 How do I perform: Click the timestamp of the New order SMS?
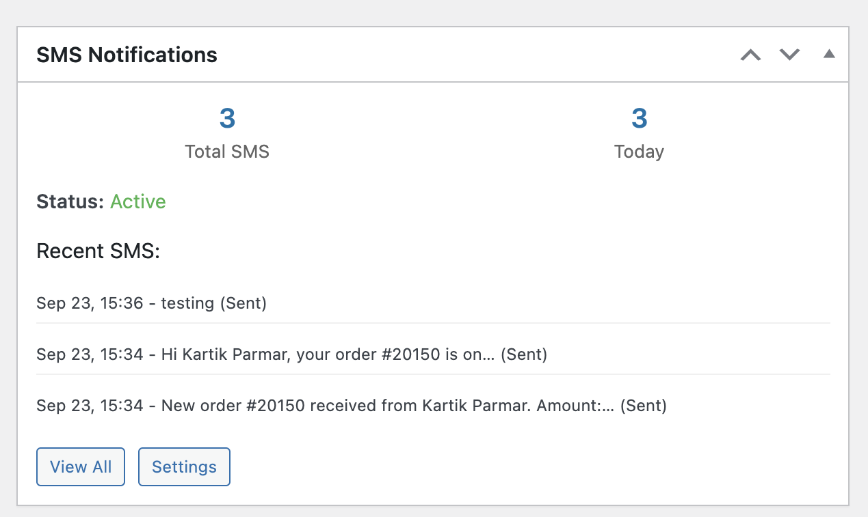pyautogui.click(x=90, y=406)
